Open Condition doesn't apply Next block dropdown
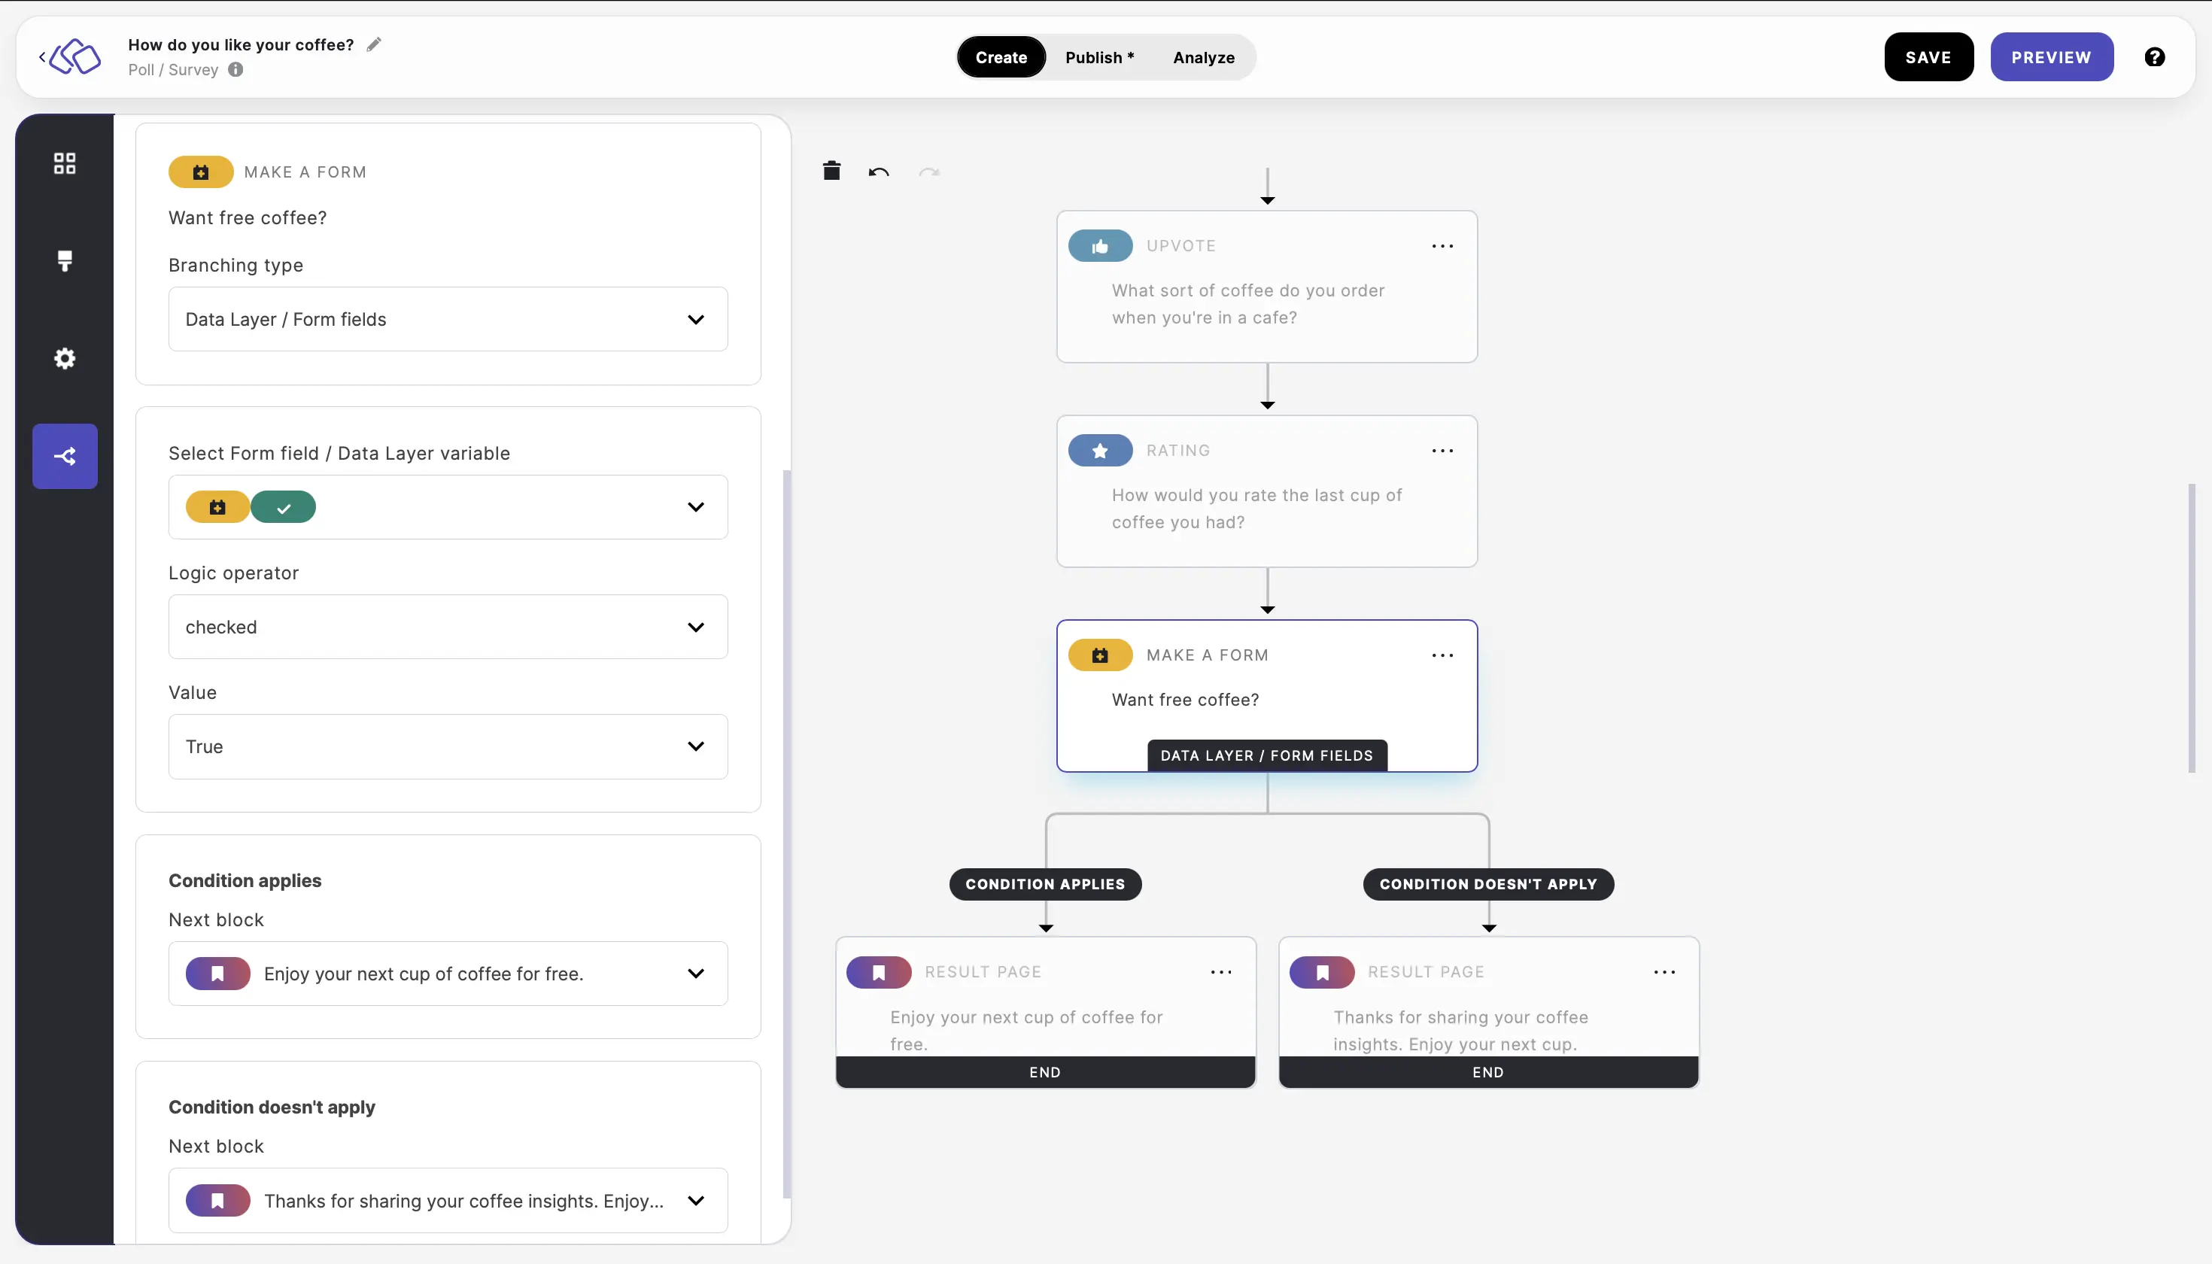The image size is (2212, 1264). tap(448, 1201)
